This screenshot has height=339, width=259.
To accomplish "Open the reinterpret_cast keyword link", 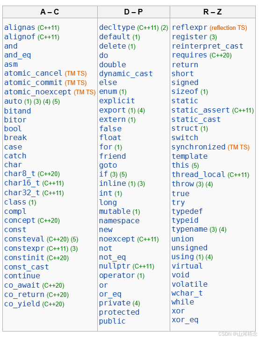I will click(x=208, y=46).
